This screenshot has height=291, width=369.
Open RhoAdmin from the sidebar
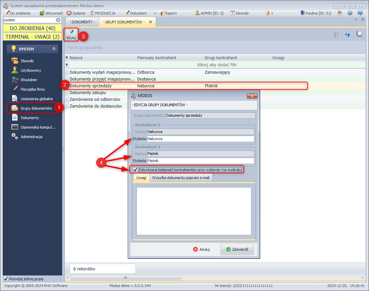[29, 80]
